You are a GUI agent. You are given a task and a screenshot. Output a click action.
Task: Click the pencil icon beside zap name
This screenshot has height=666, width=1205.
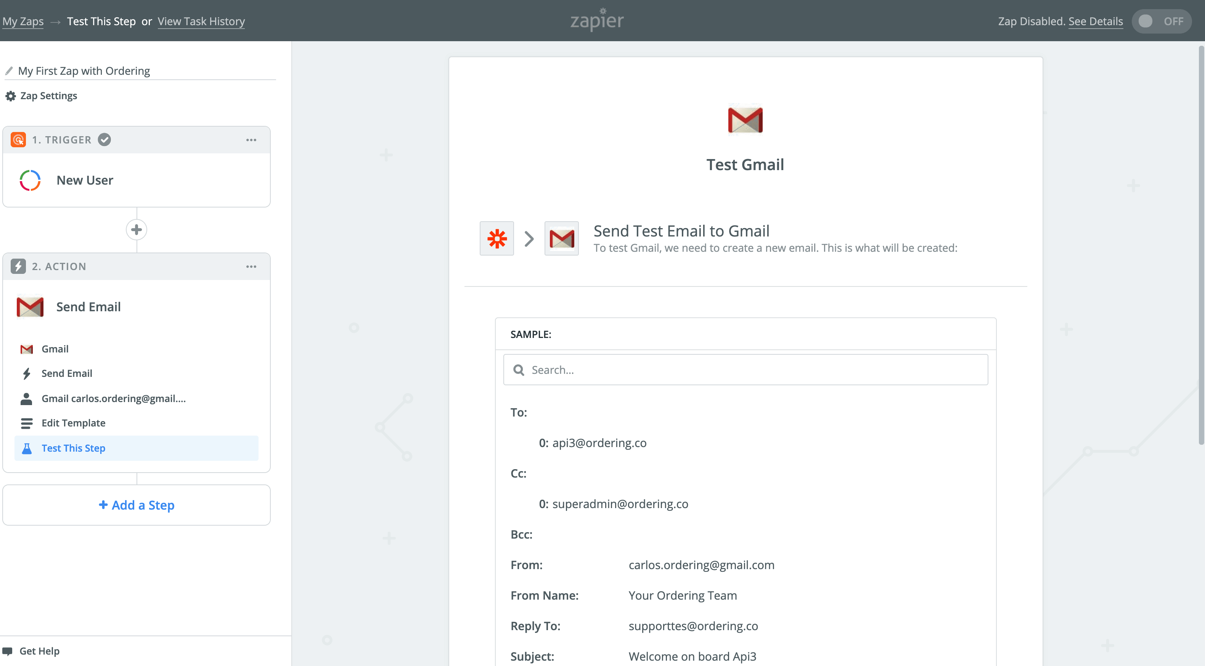click(9, 71)
